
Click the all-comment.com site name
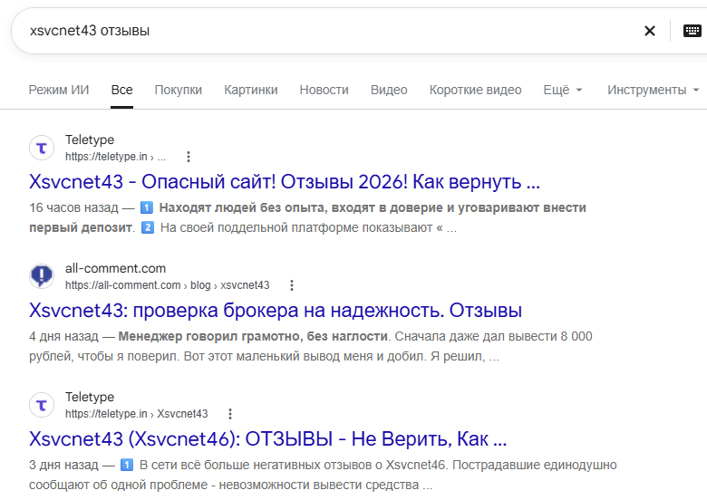[115, 268]
